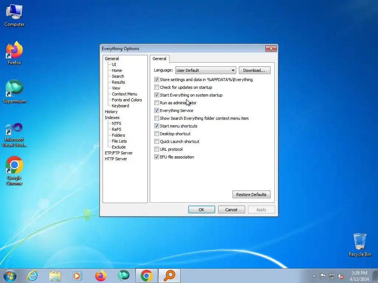Open the Windows Start menu orb

(x=10, y=276)
